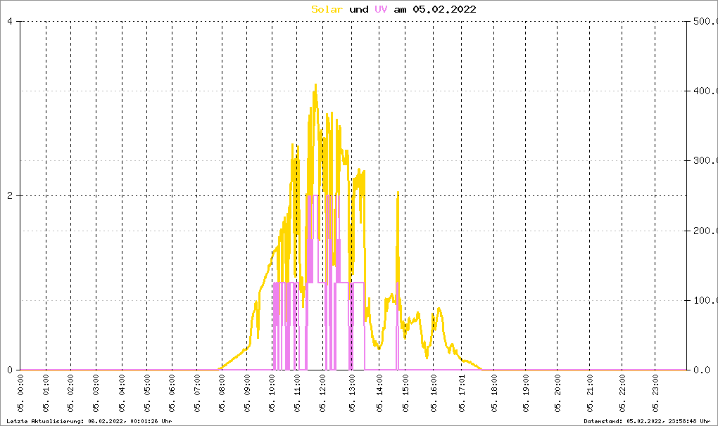Image resolution: width=718 pixels, height=426 pixels.
Task: Select the left axis label "4"
Action: [10, 21]
